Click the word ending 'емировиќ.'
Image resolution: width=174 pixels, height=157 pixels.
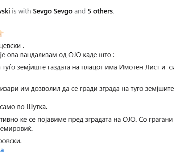pos(16,129)
